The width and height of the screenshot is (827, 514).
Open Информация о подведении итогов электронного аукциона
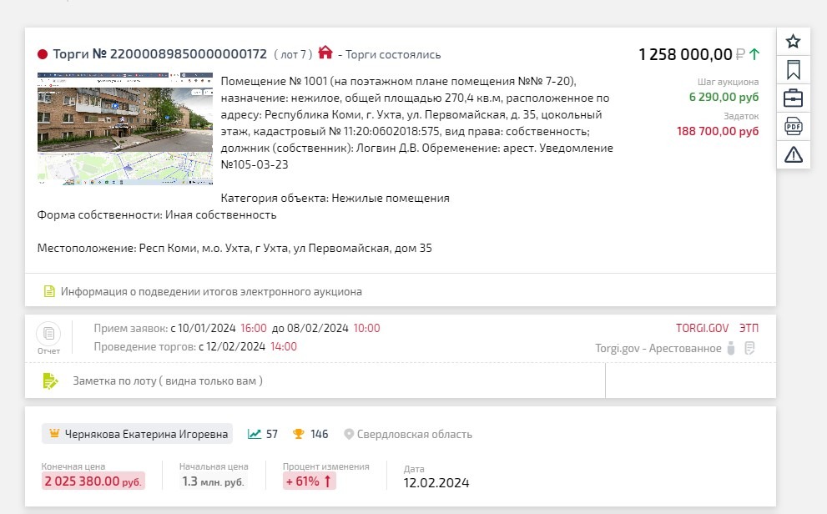point(211,291)
